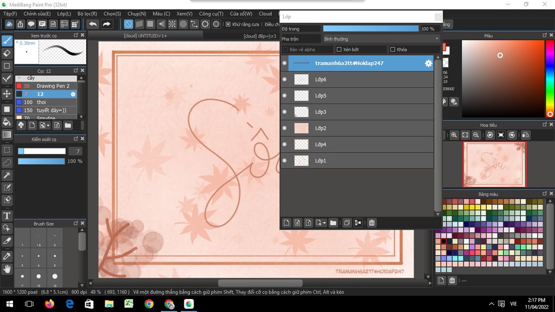The height and width of the screenshot is (312, 555).
Task: Open Windows Start button
Action: (x=10, y=304)
